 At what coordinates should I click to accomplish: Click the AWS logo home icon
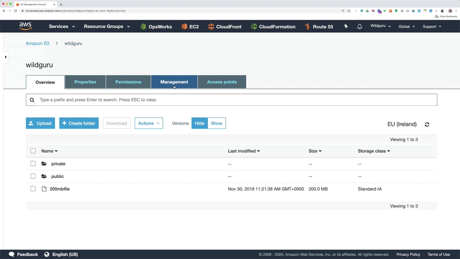[26, 26]
